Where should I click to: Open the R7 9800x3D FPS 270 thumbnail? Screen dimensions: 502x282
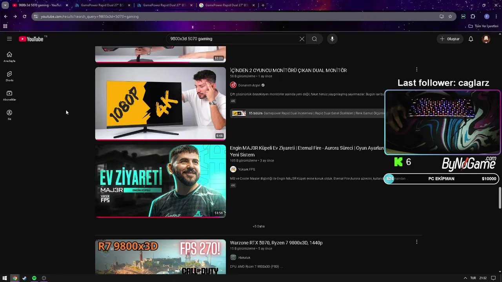(160, 257)
